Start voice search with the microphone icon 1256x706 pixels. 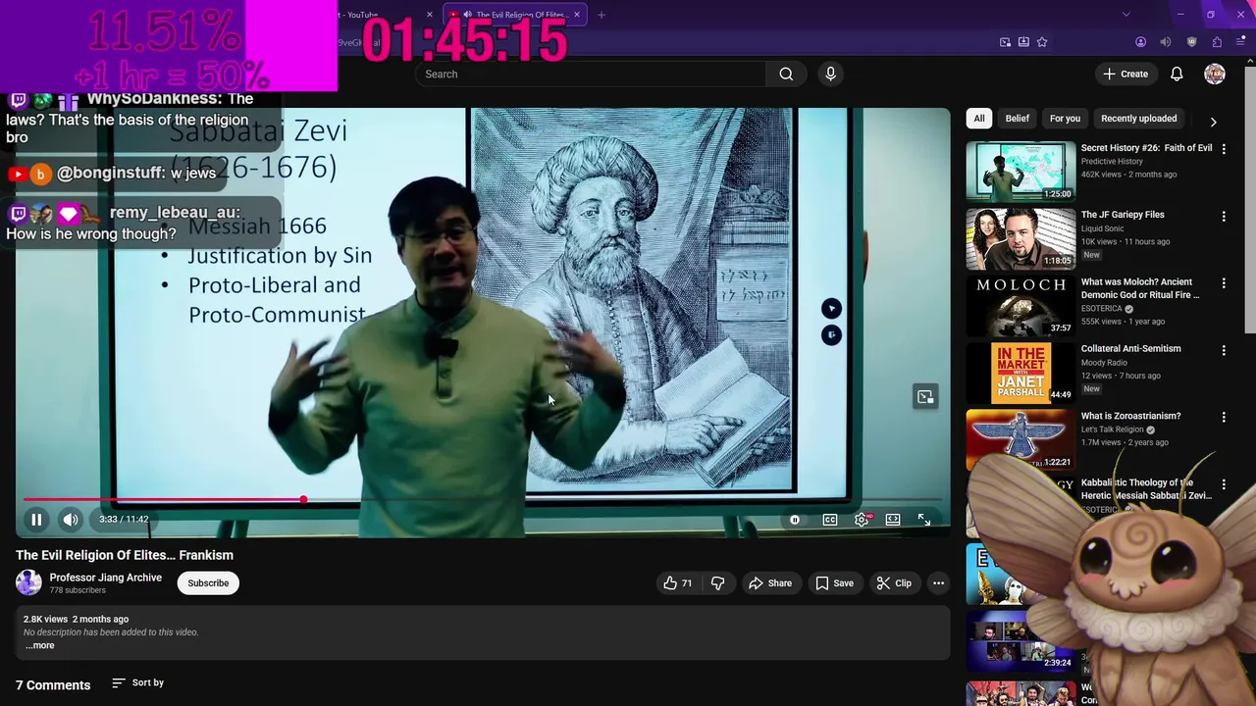[x=830, y=74]
